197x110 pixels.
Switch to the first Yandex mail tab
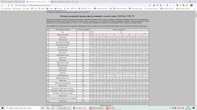point(13,2)
